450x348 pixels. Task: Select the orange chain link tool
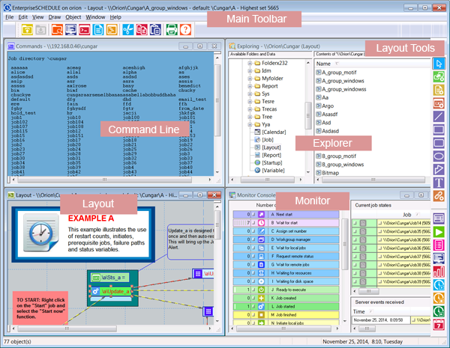point(439,196)
